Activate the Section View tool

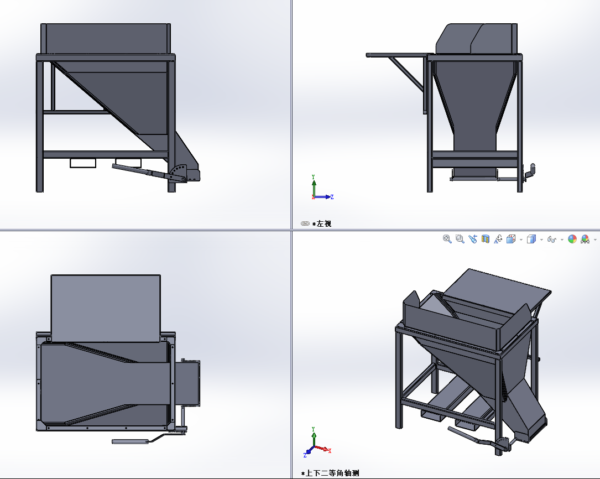(485, 239)
